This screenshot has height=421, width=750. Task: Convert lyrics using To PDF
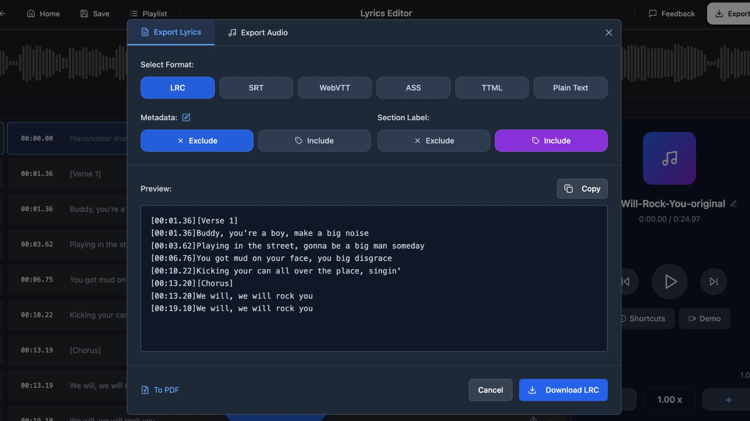point(160,390)
